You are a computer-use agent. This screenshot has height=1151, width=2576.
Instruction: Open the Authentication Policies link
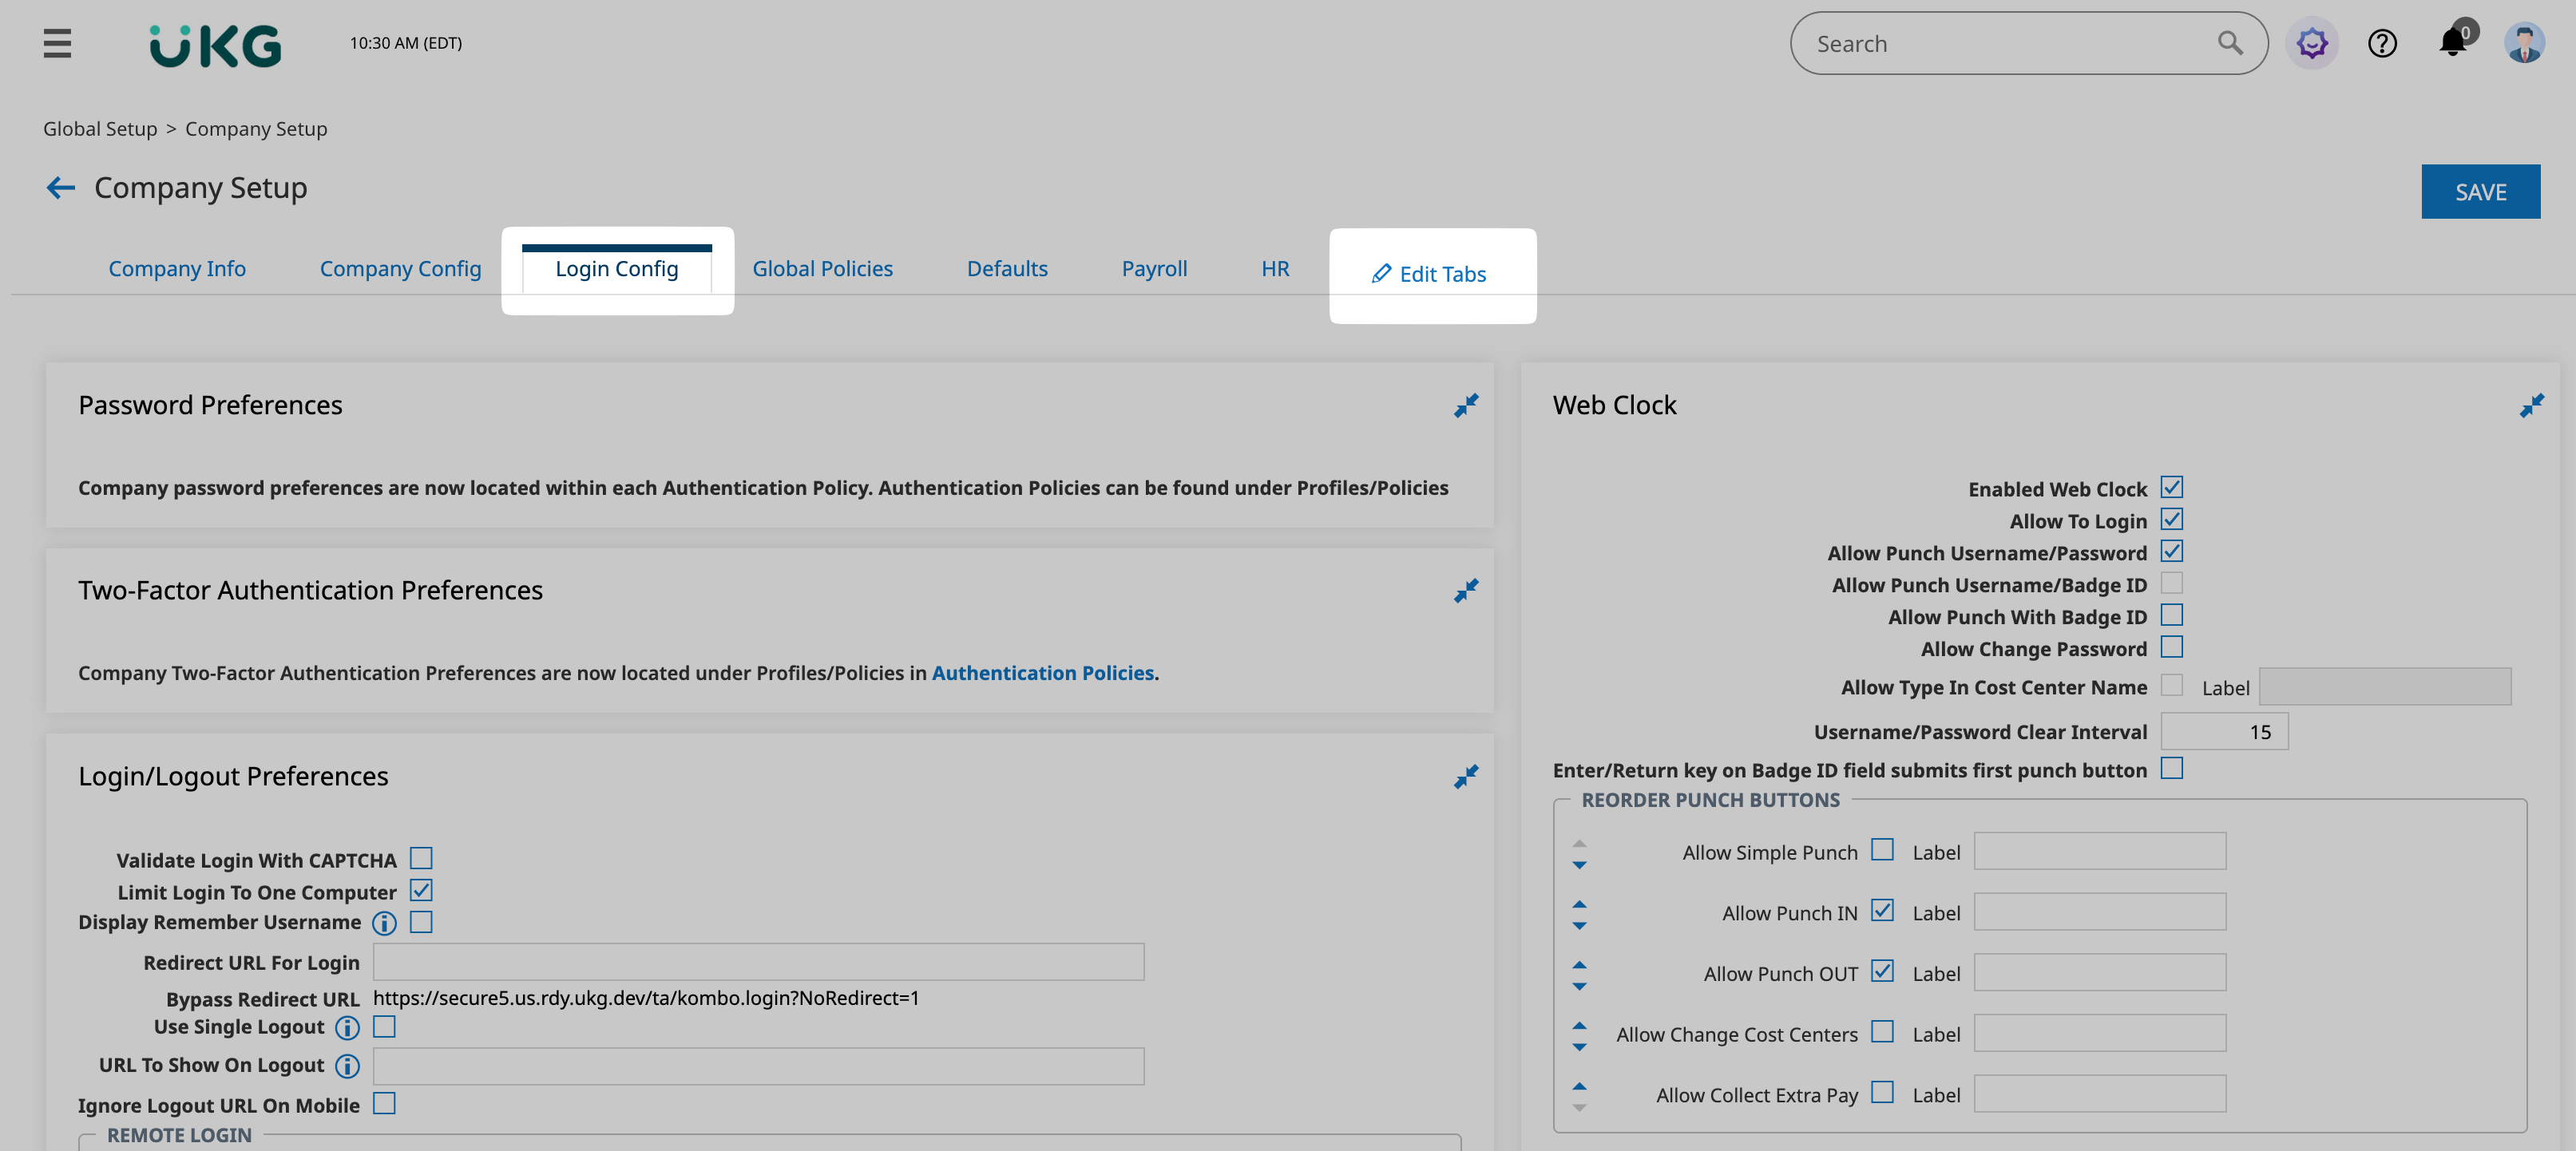tap(1042, 673)
